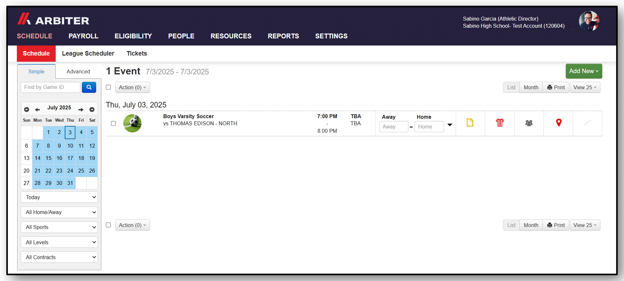Switch to League Scheduler tab
624x281 pixels.
88,53
